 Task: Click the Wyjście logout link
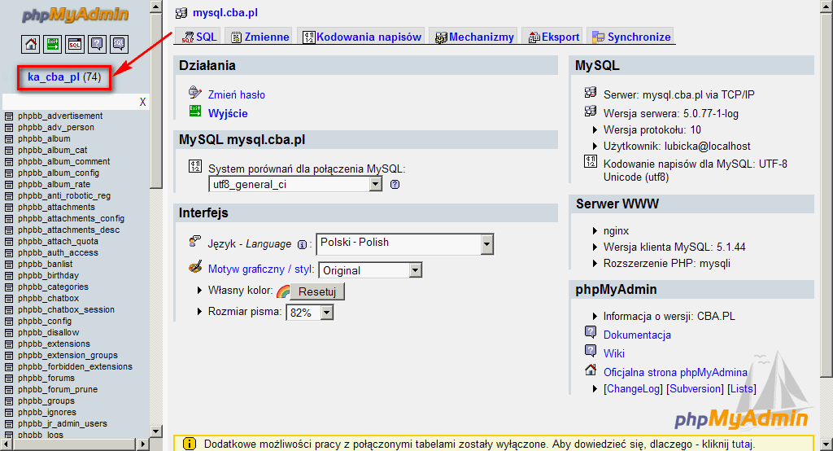tap(228, 113)
